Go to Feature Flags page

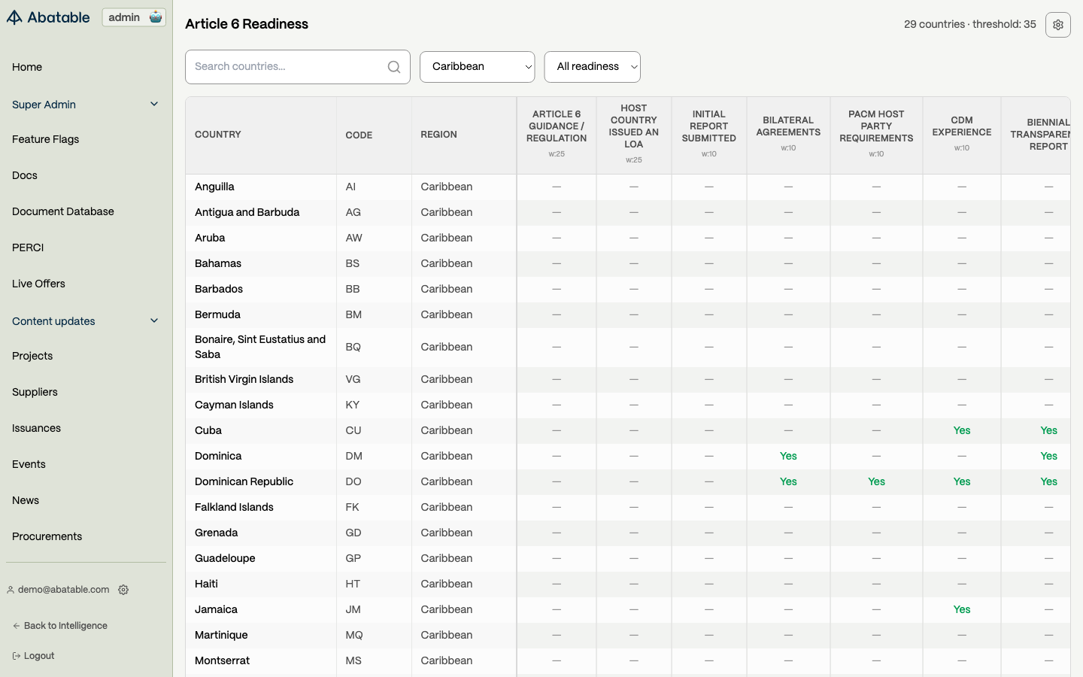point(45,139)
